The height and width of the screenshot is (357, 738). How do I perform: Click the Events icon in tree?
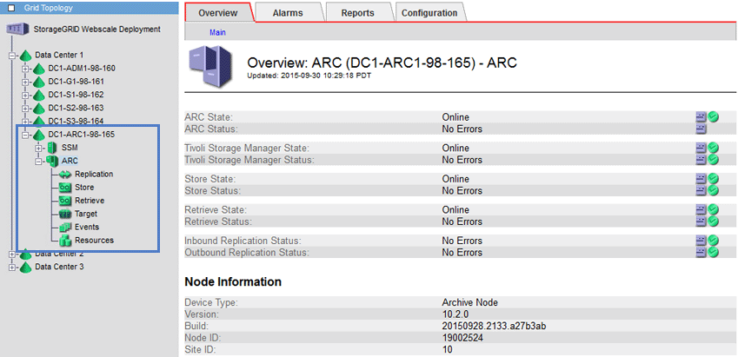tap(65, 227)
